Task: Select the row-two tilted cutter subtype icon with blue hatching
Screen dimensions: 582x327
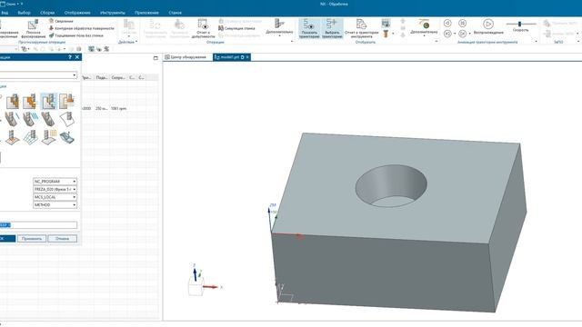Action: click(30, 119)
